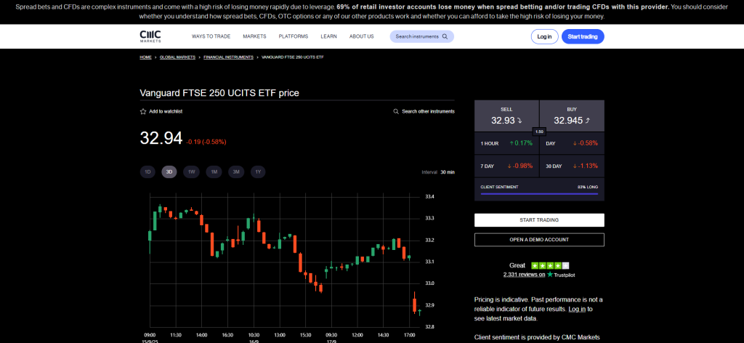Click the Trustpilot star rating icons
Viewport: 744px width, 343px height.
coord(549,266)
